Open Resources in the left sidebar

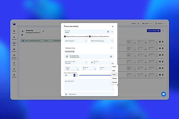pos(14,38)
